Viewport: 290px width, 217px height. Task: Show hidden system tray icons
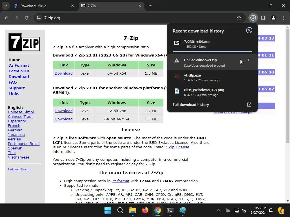point(219,210)
